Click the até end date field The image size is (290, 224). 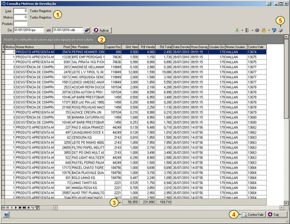click(x=68, y=30)
